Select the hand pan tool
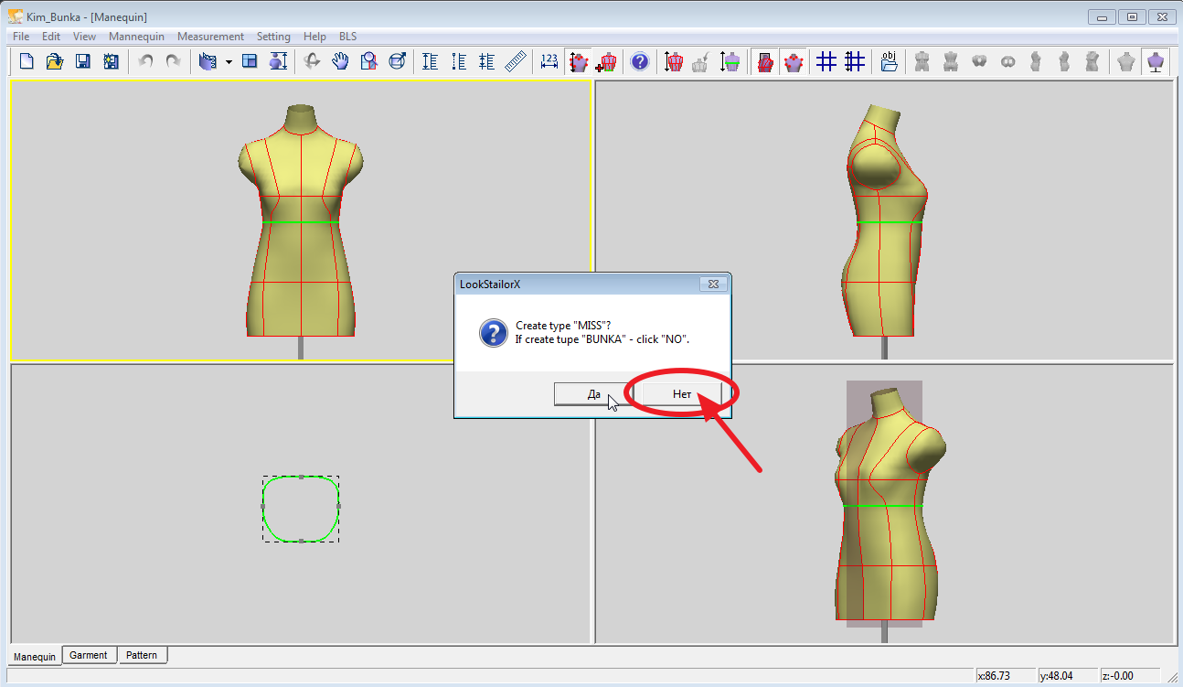Screen dimensions: 1183x687 (x=340, y=61)
